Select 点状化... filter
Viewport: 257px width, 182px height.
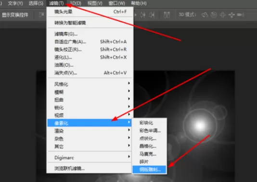150,138
